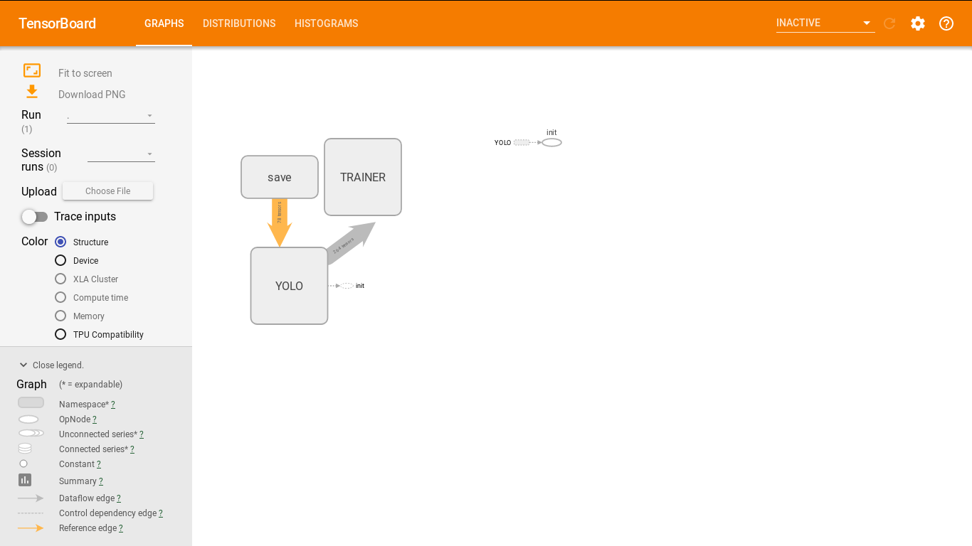This screenshot has width=972, height=546.
Task: Click the Dataflow edge arrow legend icon
Action: [x=31, y=498]
